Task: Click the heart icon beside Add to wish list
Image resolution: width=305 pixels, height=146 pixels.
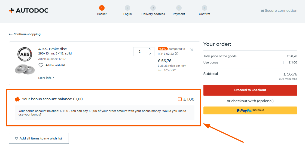Action: [x=41, y=65]
